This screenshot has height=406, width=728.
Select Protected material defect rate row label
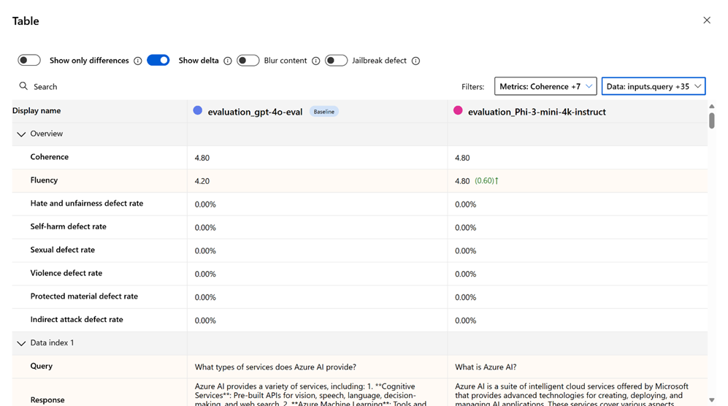click(x=84, y=296)
